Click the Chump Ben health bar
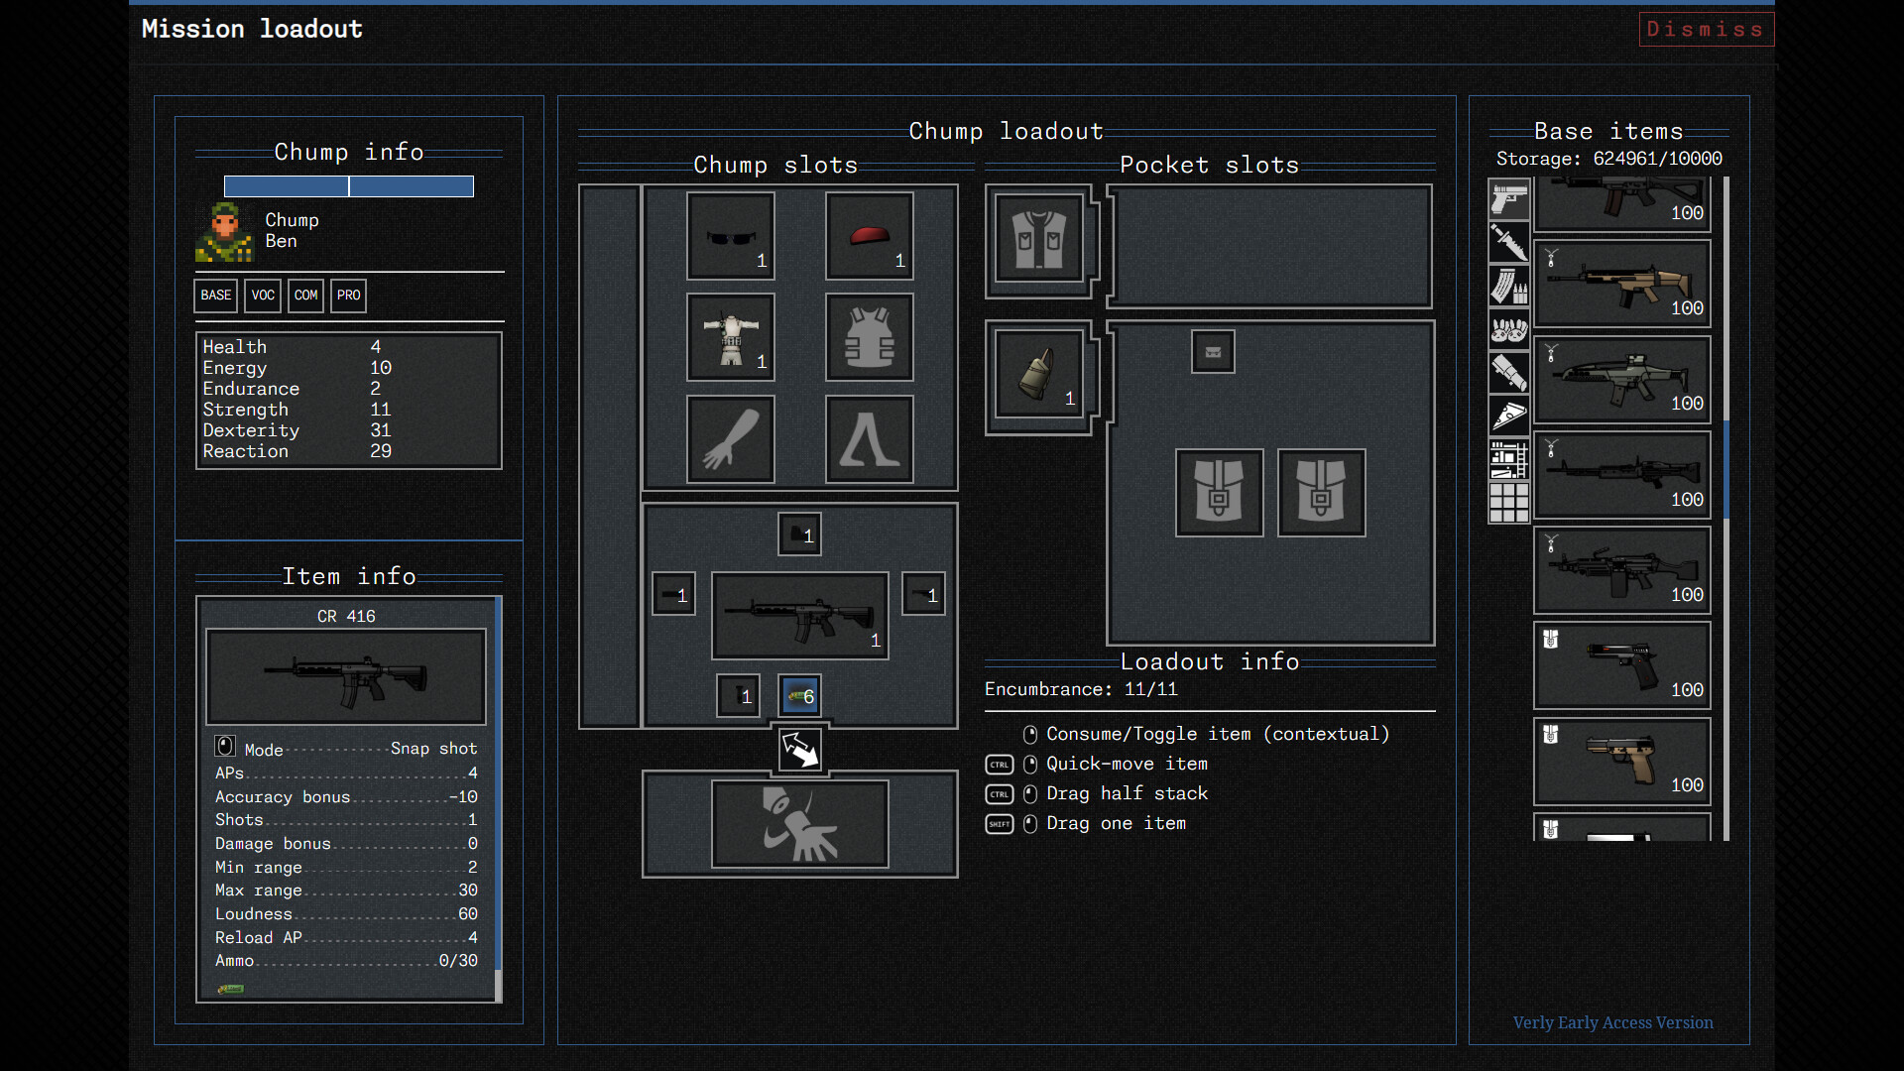This screenshot has width=1904, height=1071. 348,186
